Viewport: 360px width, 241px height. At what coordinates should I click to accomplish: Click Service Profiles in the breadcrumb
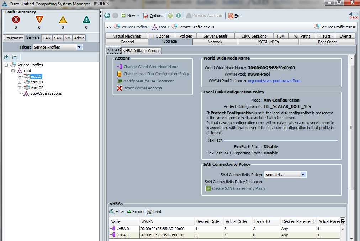[x=134, y=27]
